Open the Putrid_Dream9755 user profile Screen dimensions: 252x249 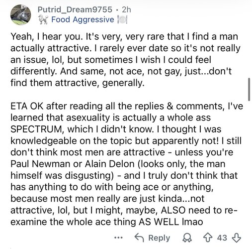[x=75, y=9]
